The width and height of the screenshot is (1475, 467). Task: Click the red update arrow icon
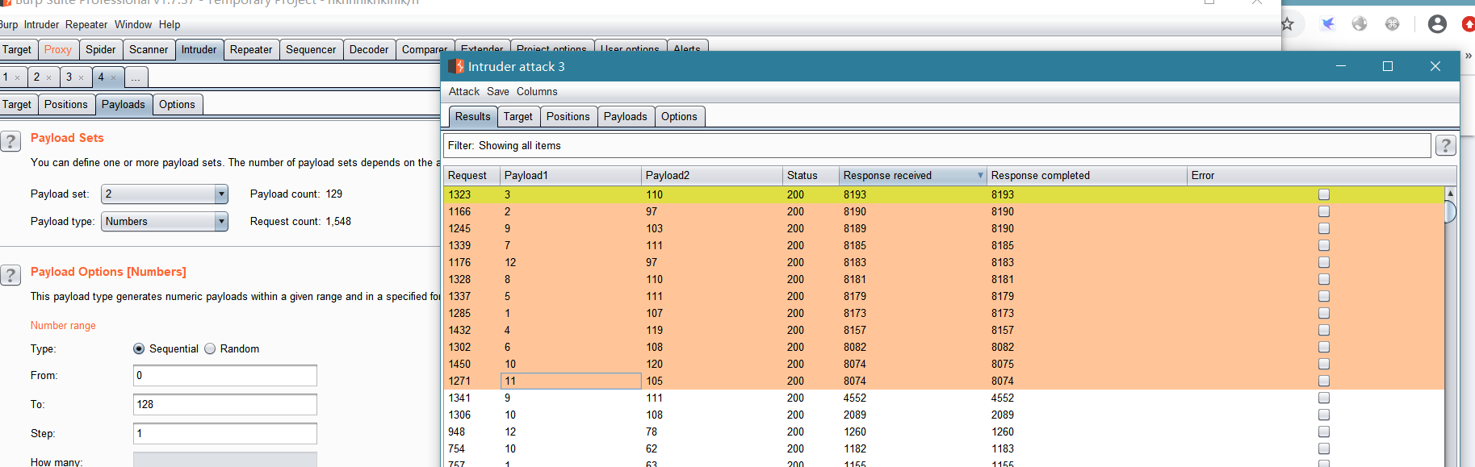1469,24
